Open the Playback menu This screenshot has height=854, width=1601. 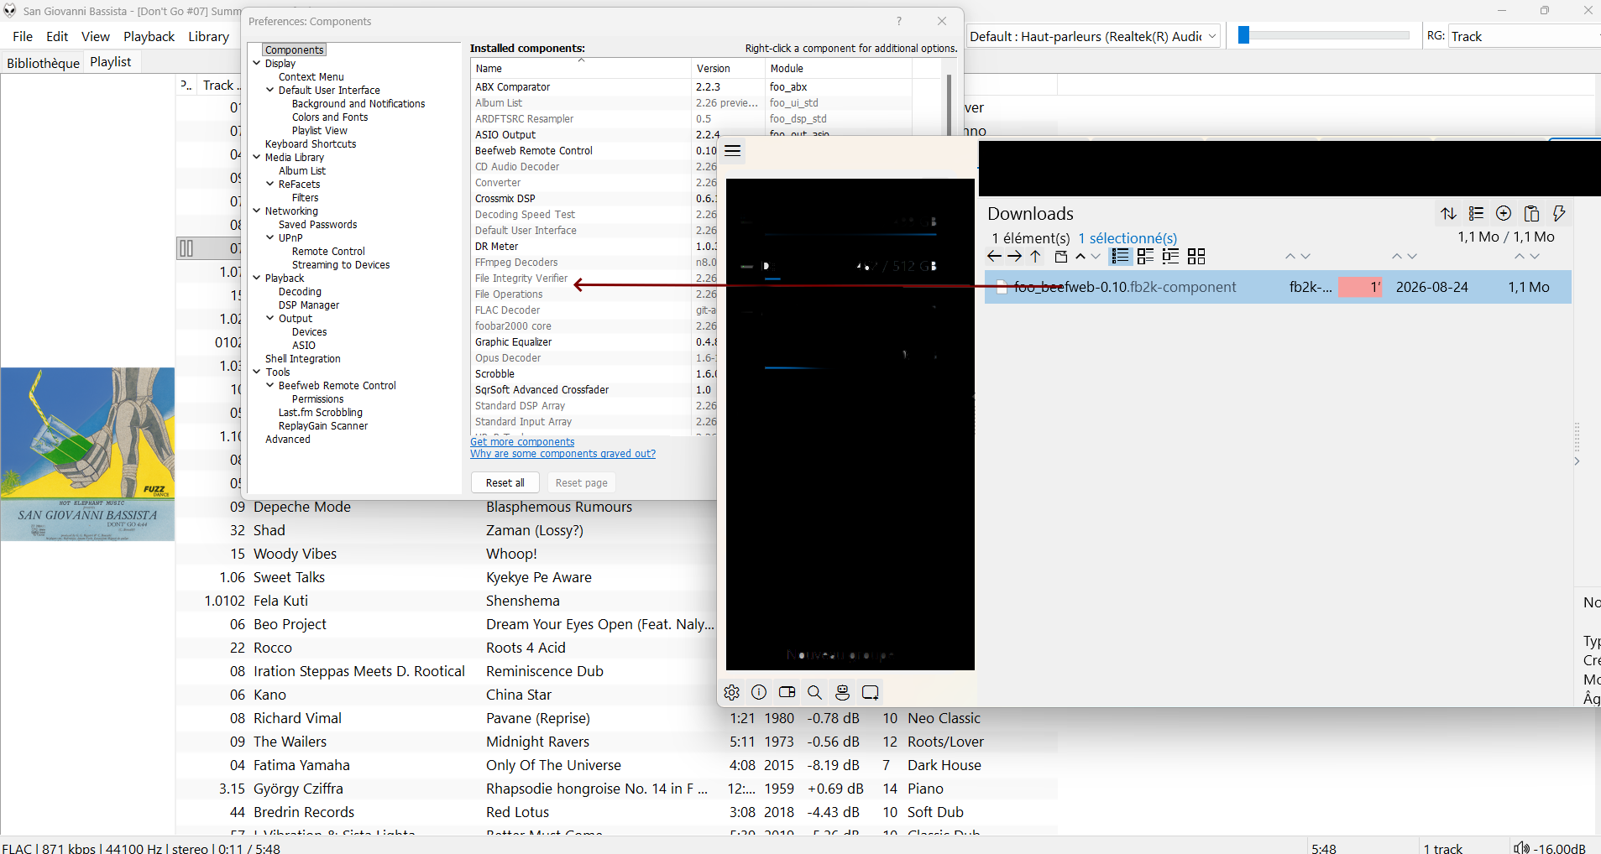coord(149,36)
